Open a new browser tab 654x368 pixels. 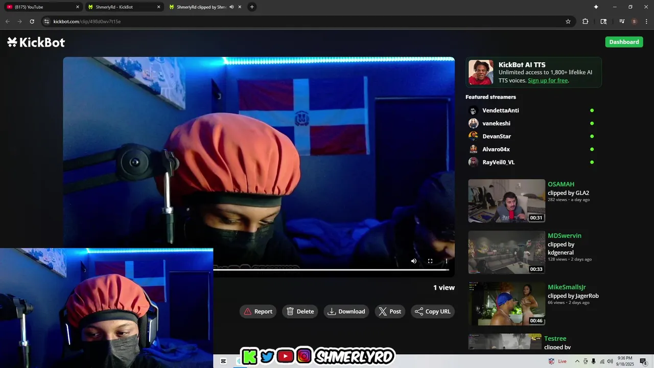[252, 7]
